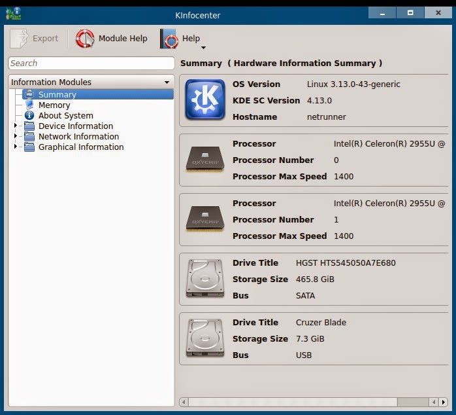456x415 pixels.
Task: Click the chip icon for processor 0
Action: pos(205,159)
